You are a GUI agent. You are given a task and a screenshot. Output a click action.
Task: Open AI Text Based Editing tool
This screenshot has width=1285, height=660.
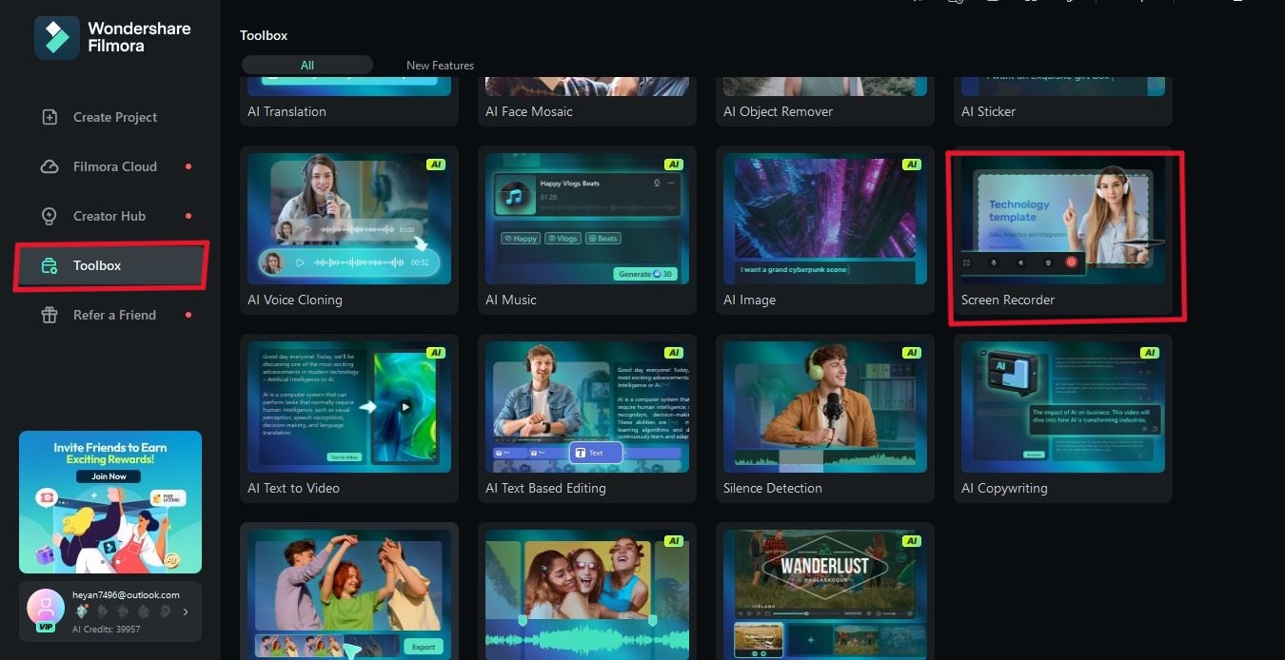point(587,418)
